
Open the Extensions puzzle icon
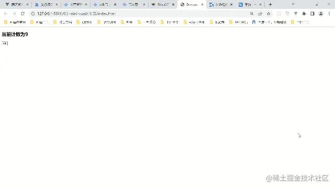tap(304, 14)
